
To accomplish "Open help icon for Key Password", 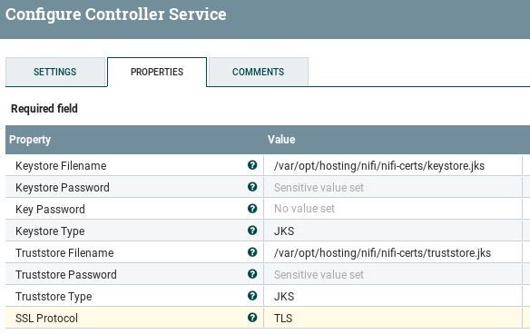I will coord(252,209).
